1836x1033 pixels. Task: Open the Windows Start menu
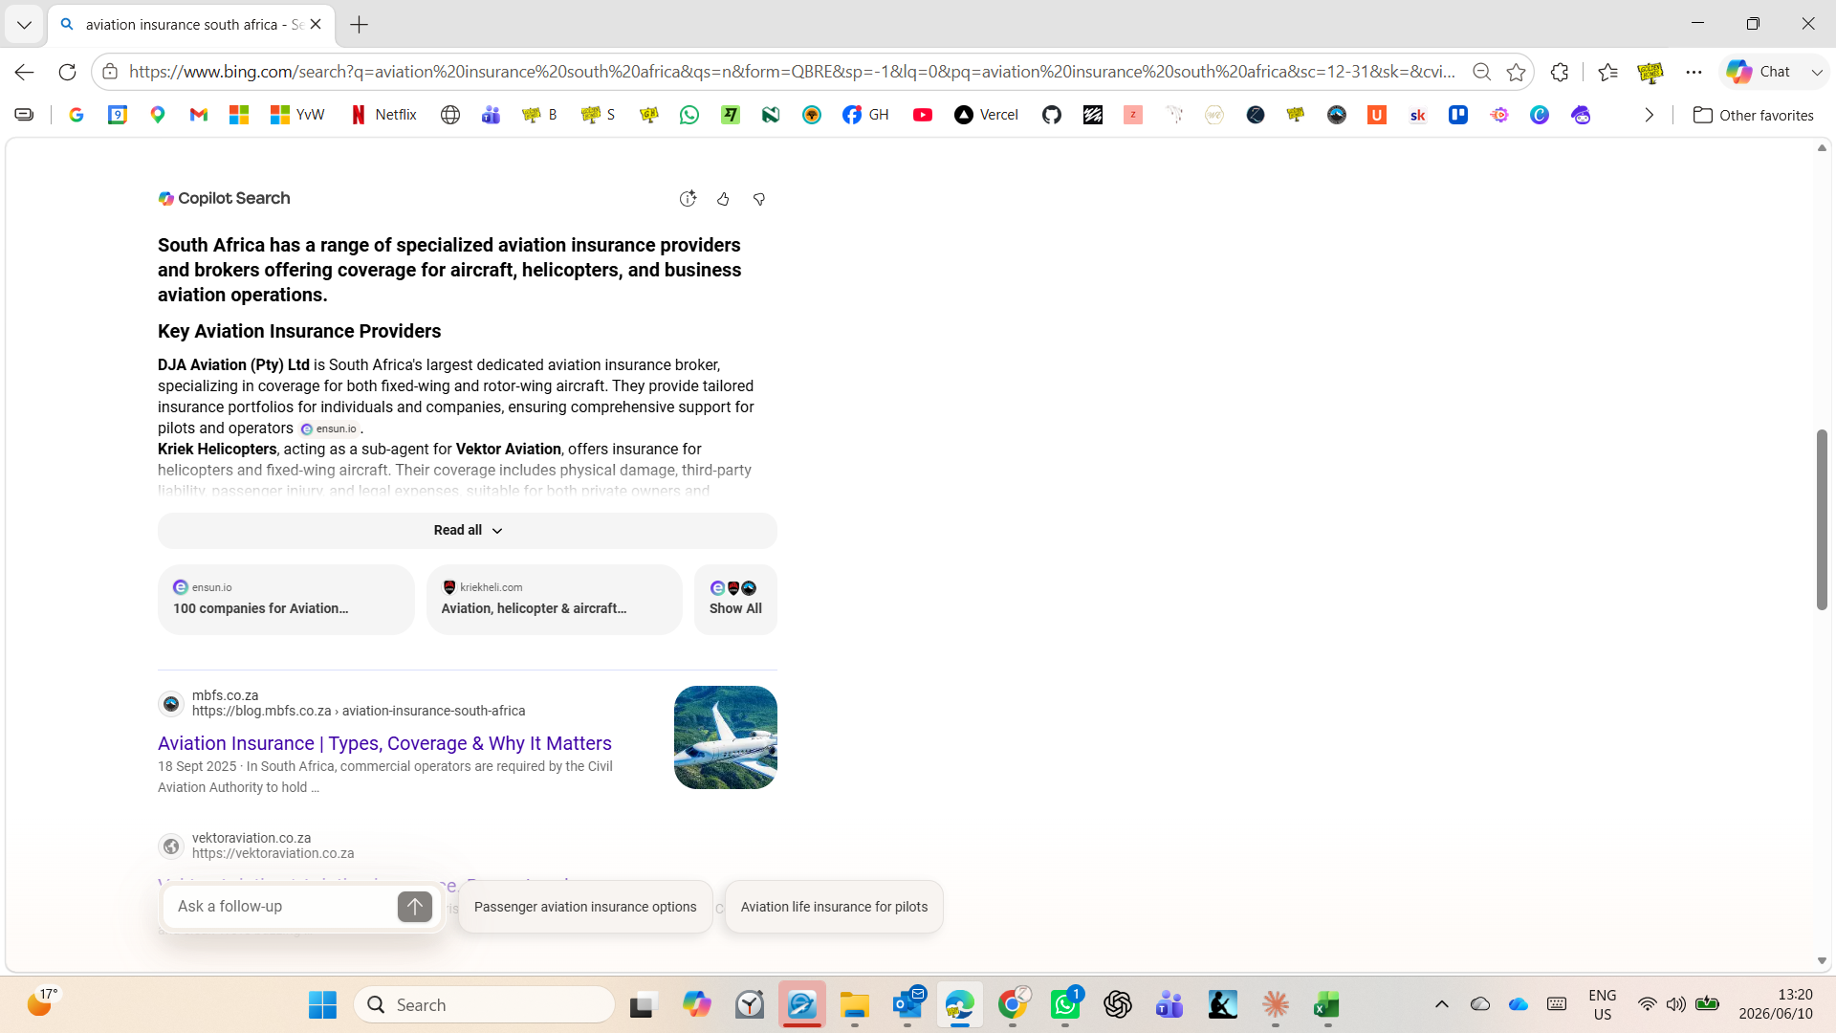coord(322,1004)
